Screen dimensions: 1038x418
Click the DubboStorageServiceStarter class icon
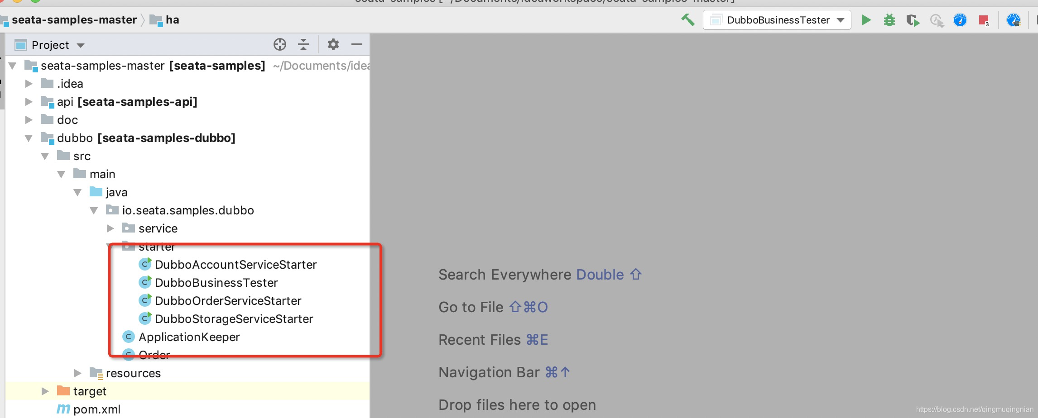coord(145,318)
